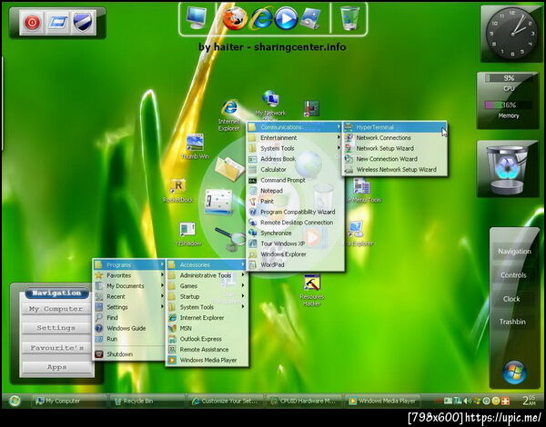Click Settings button in Navigation panel
546x427 pixels.
[x=56, y=328]
